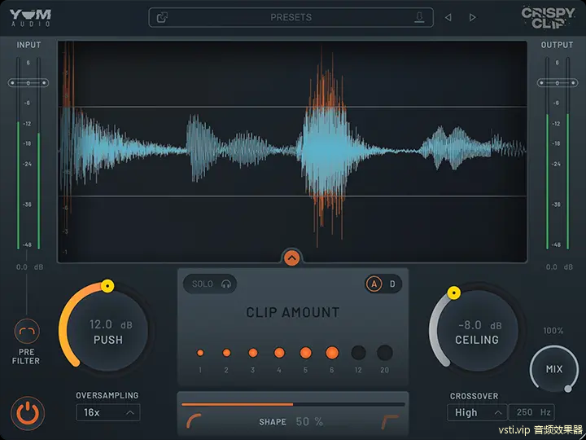Viewport: 586px width, 440px height.
Task: Click the Mix knob
Action: click(554, 369)
